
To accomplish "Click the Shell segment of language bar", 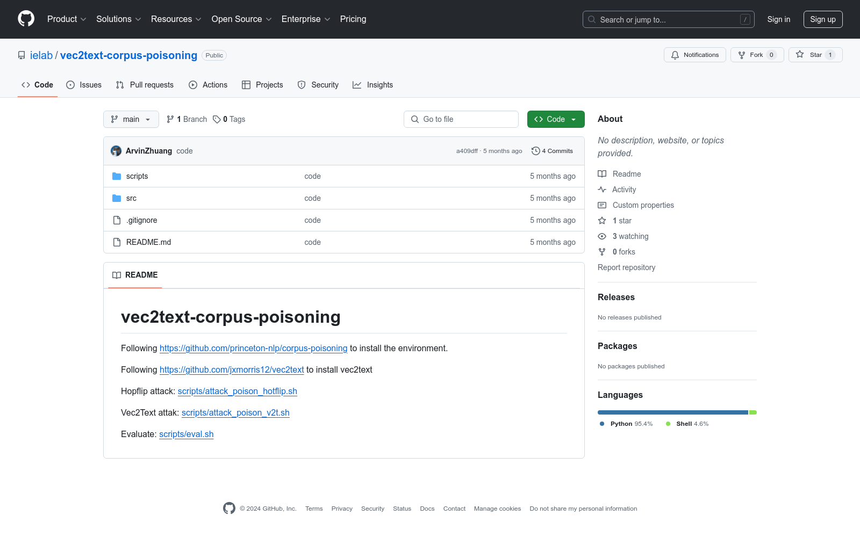I will point(753,412).
